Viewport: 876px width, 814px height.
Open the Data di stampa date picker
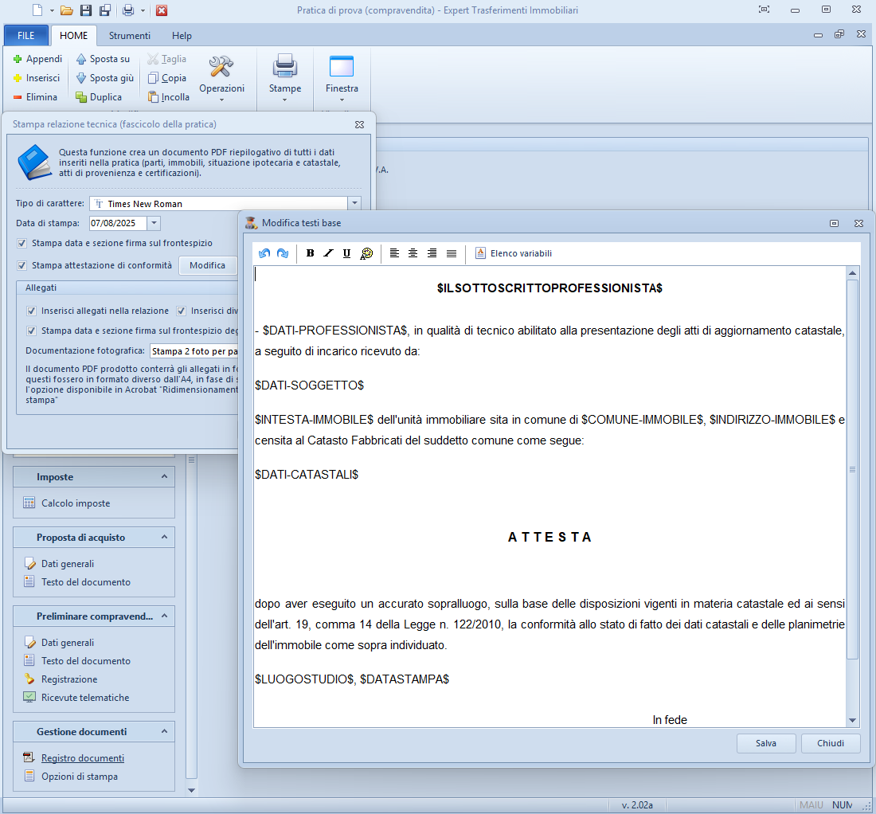(154, 224)
